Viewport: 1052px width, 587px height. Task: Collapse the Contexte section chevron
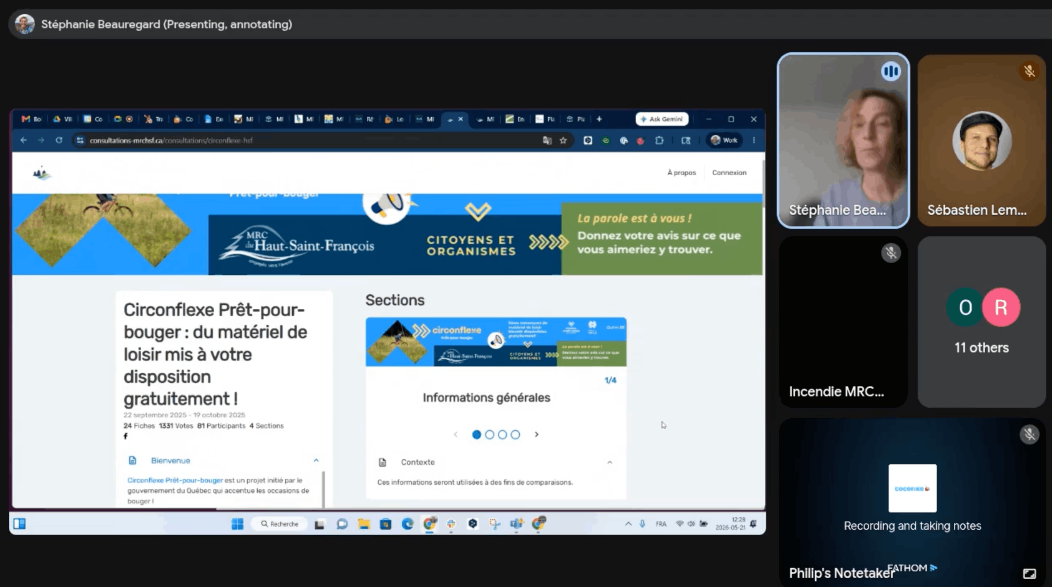tap(609, 462)
